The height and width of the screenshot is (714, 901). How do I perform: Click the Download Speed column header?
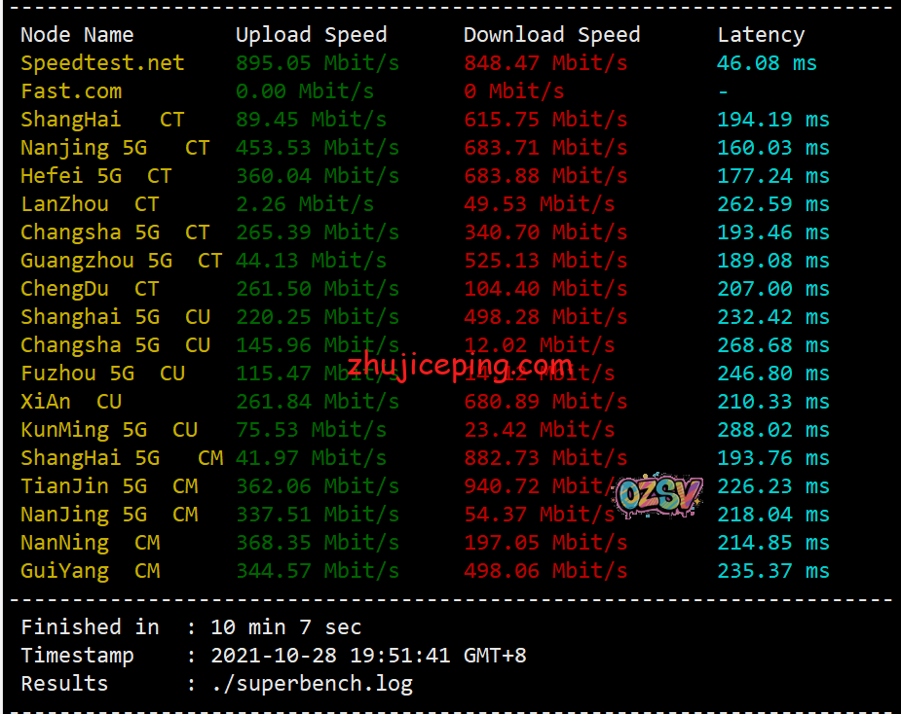click(551, 35)
